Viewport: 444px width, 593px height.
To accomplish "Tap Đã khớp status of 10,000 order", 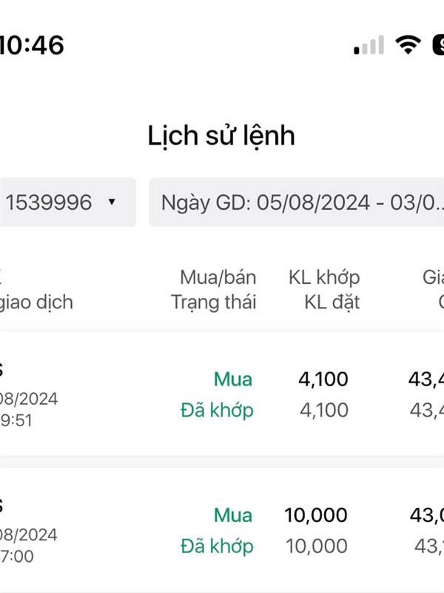I will click(x=217, y=546).
